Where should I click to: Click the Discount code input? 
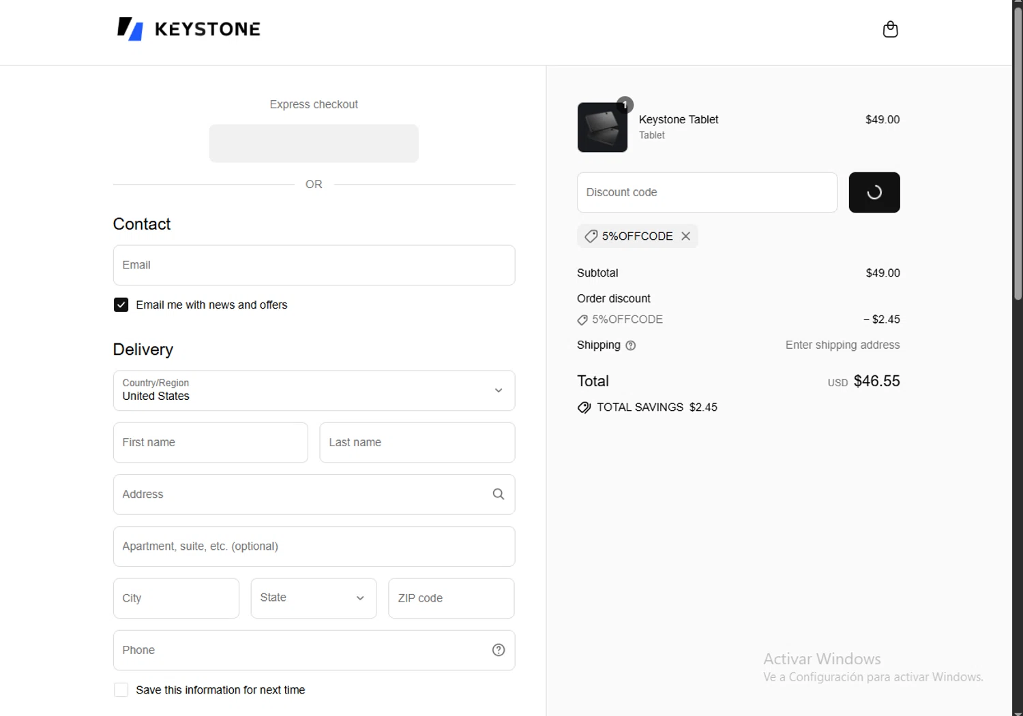coord(707,192)
